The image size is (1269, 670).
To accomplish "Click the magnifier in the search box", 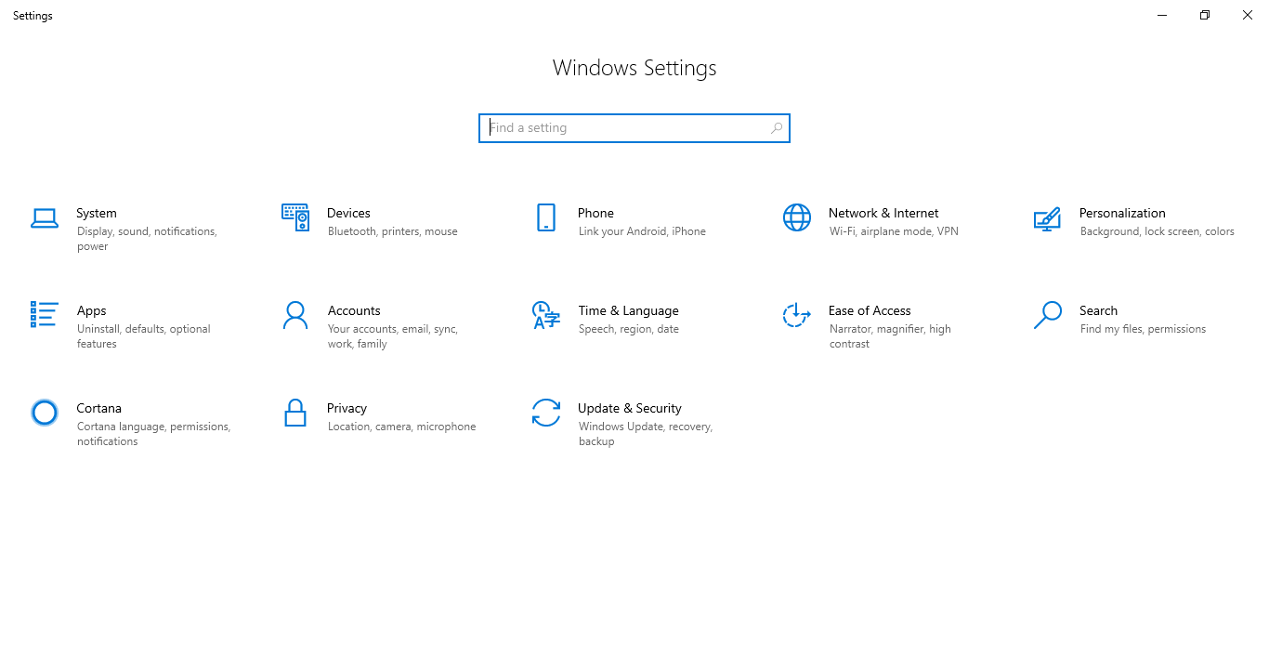I will [777, 128].
